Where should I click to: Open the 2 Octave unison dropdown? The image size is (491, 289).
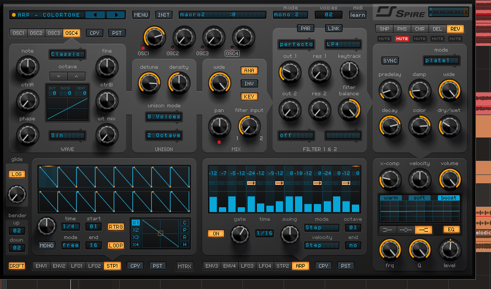pos(164,135)
